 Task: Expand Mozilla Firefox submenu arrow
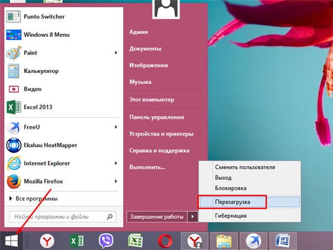click(116, 181)
